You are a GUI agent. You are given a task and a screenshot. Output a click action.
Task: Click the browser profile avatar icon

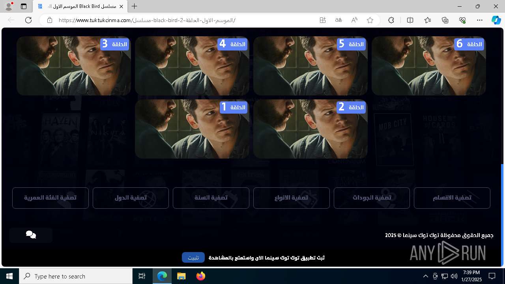(x=9, y=6)
